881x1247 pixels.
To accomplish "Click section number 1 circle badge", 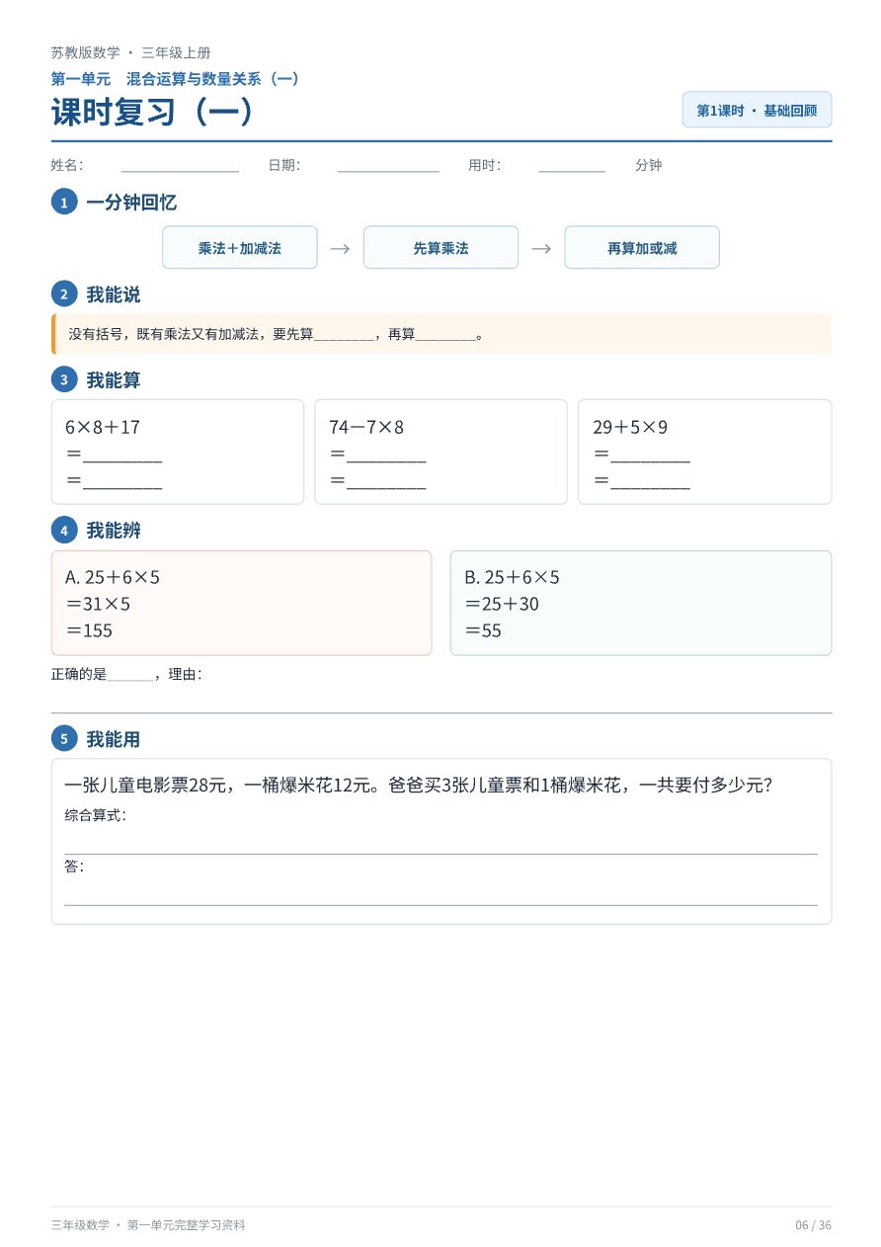I will tap(64, 203).
